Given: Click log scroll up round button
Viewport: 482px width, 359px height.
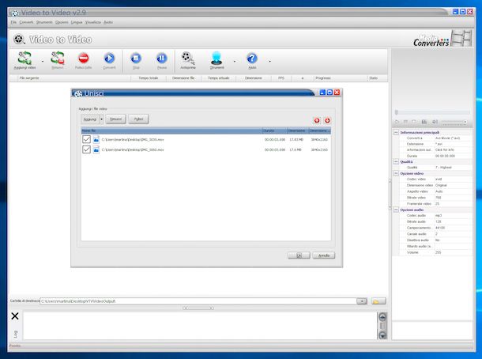Looking at the screenshot, I should point(382,317).
